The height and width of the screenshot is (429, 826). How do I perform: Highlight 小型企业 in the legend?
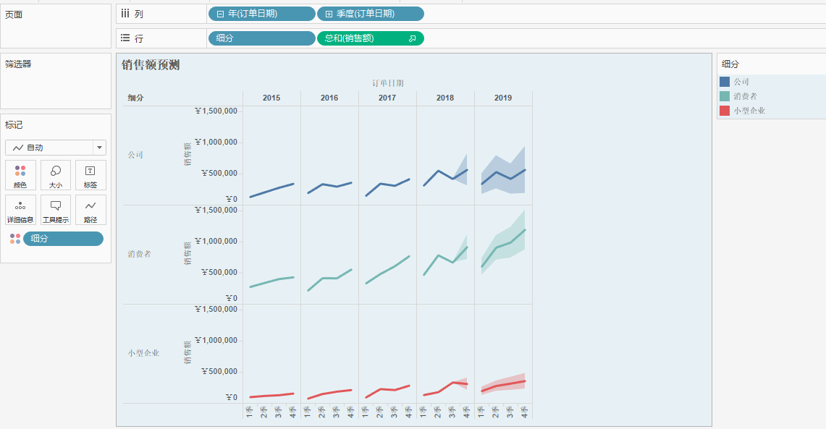(x=749, y=111)
